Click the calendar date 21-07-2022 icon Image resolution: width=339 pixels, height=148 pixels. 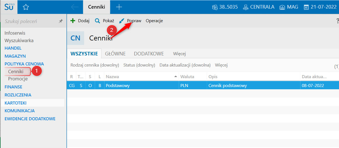pyautogui.click(x=306, y=7)
